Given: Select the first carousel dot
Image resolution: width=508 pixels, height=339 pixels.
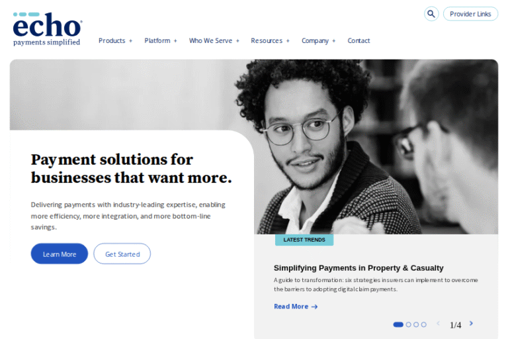Looking at the screenshot, I should coord(398,324).
